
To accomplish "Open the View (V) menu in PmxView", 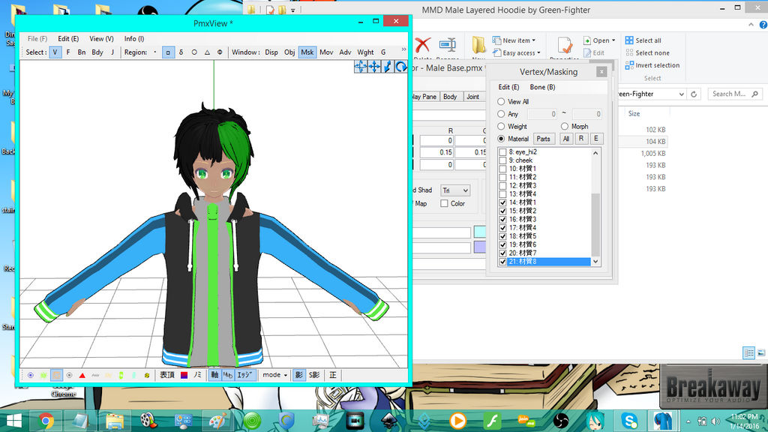I will (x=101, y=39).
